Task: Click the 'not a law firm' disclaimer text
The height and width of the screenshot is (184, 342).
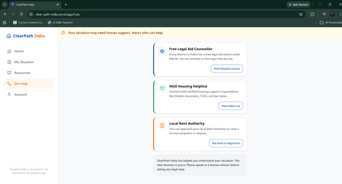Action: click(x=28, y=171)
